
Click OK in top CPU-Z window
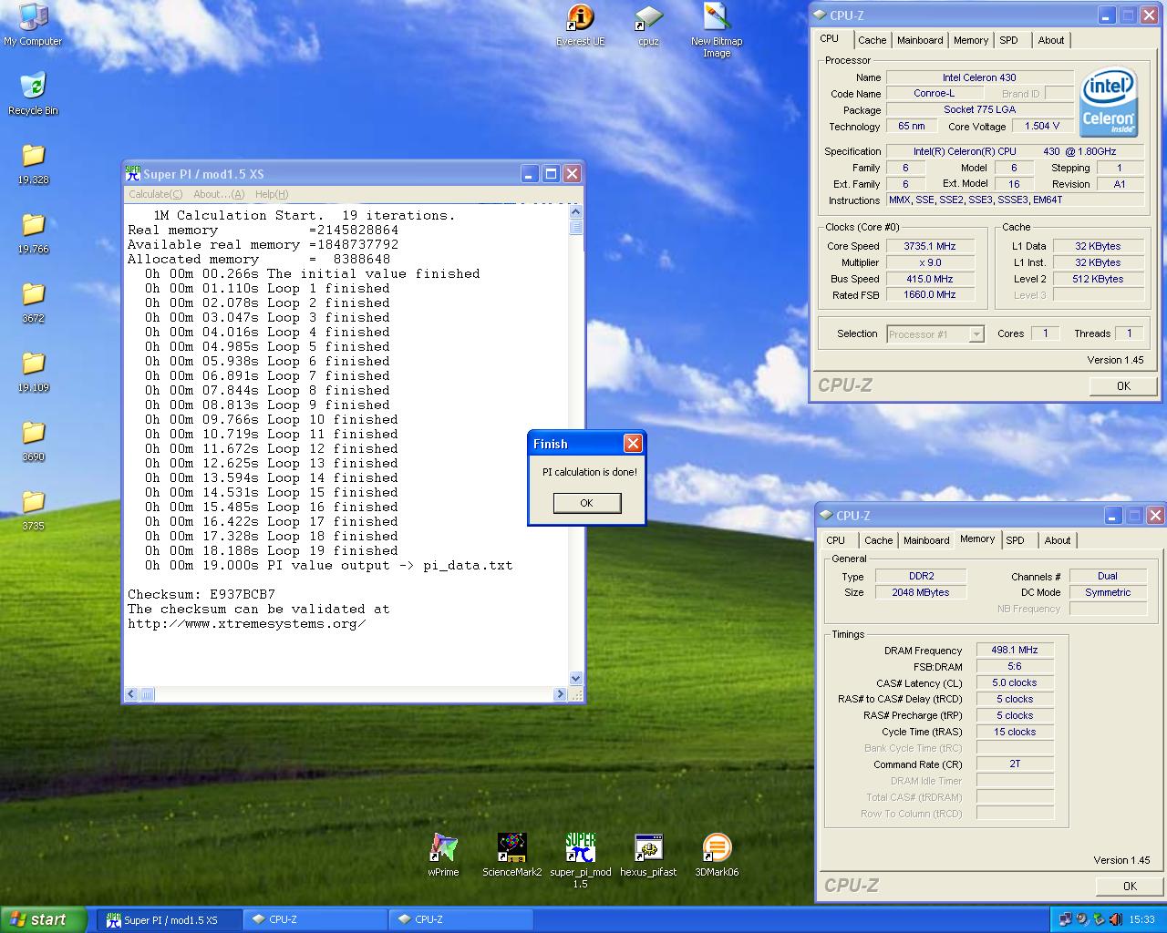[1123, 385]
